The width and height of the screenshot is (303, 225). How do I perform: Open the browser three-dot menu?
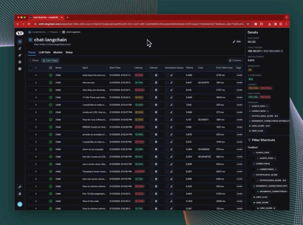coord(286,24)
